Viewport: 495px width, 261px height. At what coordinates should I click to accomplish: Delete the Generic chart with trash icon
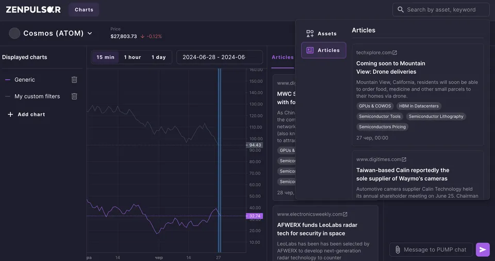click(74, 80)
